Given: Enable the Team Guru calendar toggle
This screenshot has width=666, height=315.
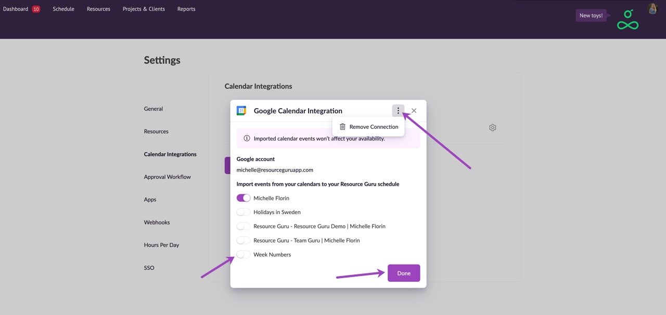Looking at the screenshot, I should (x=244, y=240).
